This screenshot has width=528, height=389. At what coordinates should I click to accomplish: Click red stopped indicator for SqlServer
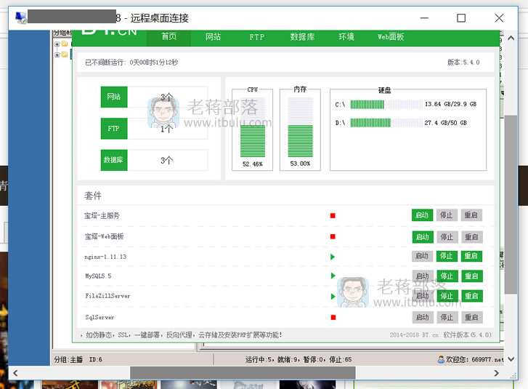point(333,317)
